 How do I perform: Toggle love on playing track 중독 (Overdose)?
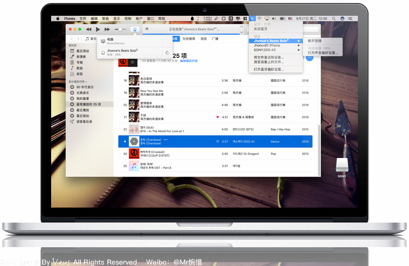coord(217,141)
